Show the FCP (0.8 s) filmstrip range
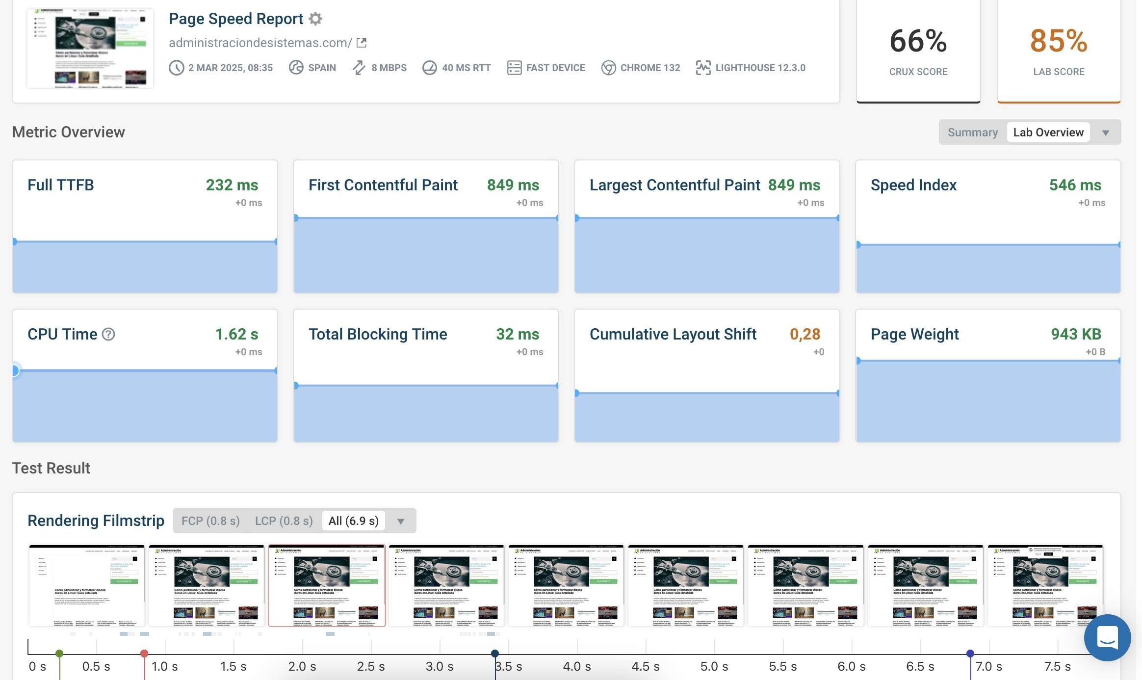Viewport: 1142px width, 680px height. coord(210,521)
